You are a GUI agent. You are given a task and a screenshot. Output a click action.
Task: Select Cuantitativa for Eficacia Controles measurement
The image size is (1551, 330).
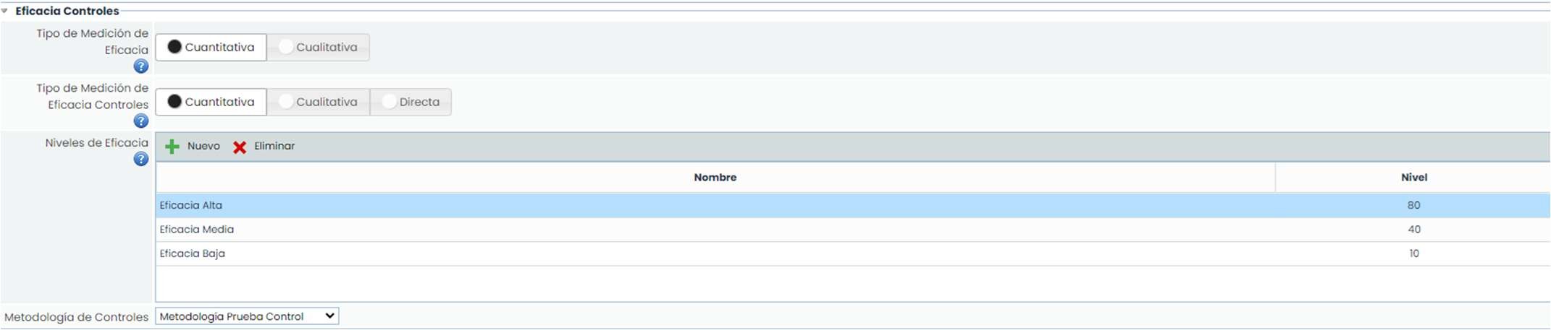[x=211, y=103]
